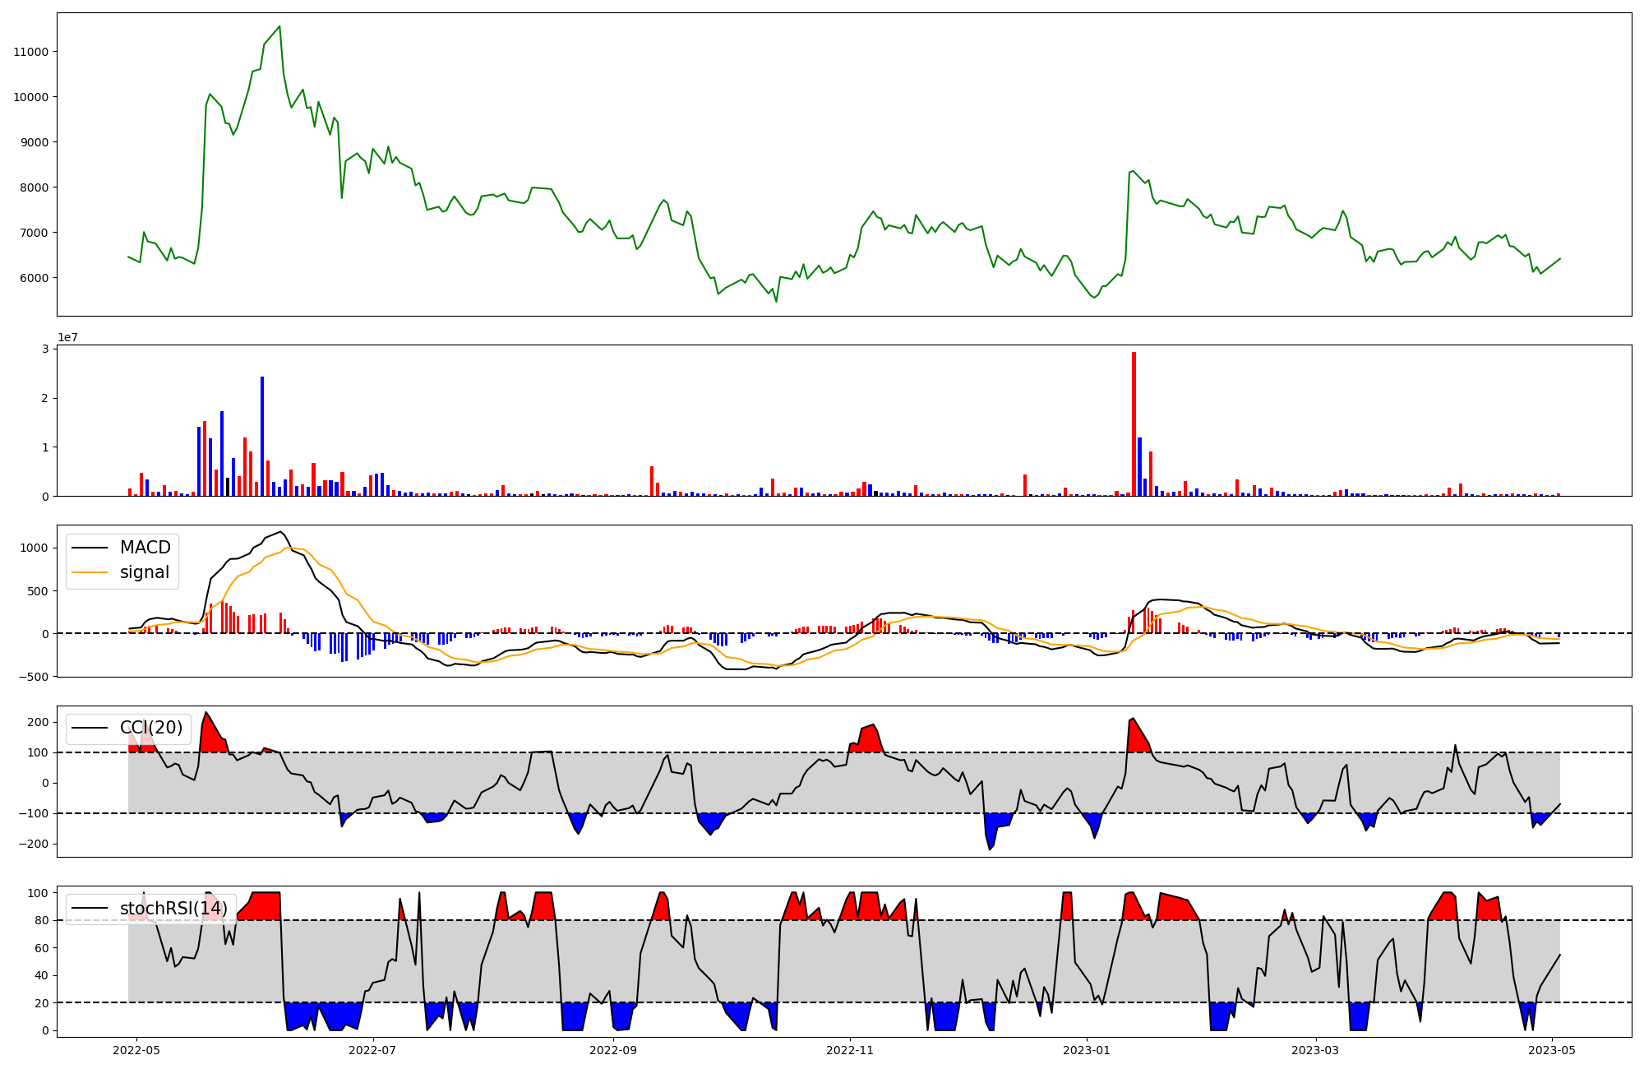This screenshot has height=1069, width=1644.
Task: Click the 1e7 volume scale label
Action: [67, 337]
